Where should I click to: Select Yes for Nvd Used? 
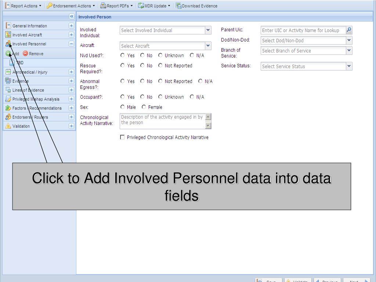122,55
